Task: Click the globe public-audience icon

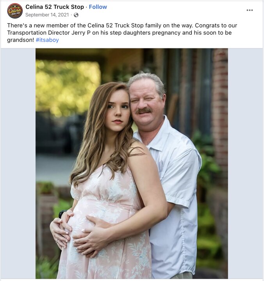Action: (76, 15)
